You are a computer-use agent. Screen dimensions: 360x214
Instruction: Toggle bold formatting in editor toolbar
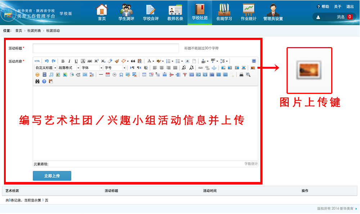click(63, 61)
